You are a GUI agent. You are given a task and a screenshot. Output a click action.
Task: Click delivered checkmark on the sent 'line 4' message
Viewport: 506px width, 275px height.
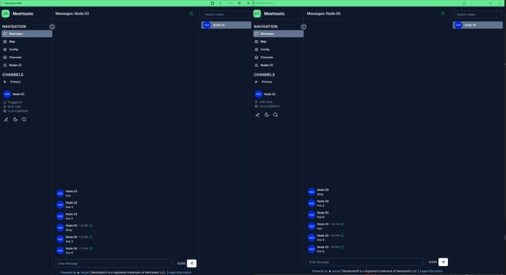(x=342, y=236)
